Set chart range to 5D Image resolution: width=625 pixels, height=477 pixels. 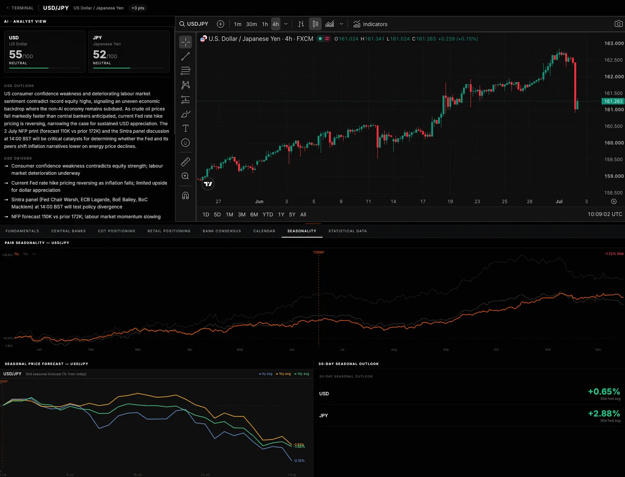(x=217, y=215)
